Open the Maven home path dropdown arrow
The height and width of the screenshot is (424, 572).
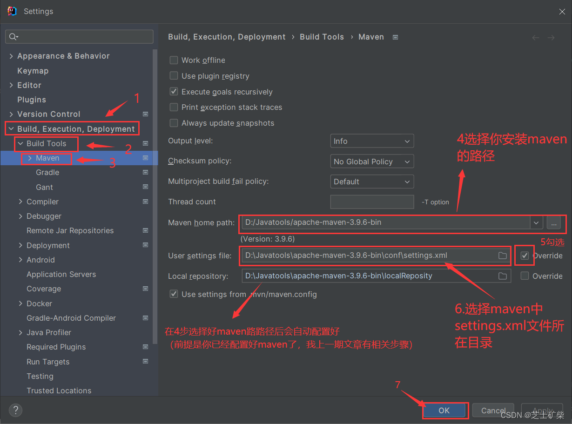(x=537, y=222)
